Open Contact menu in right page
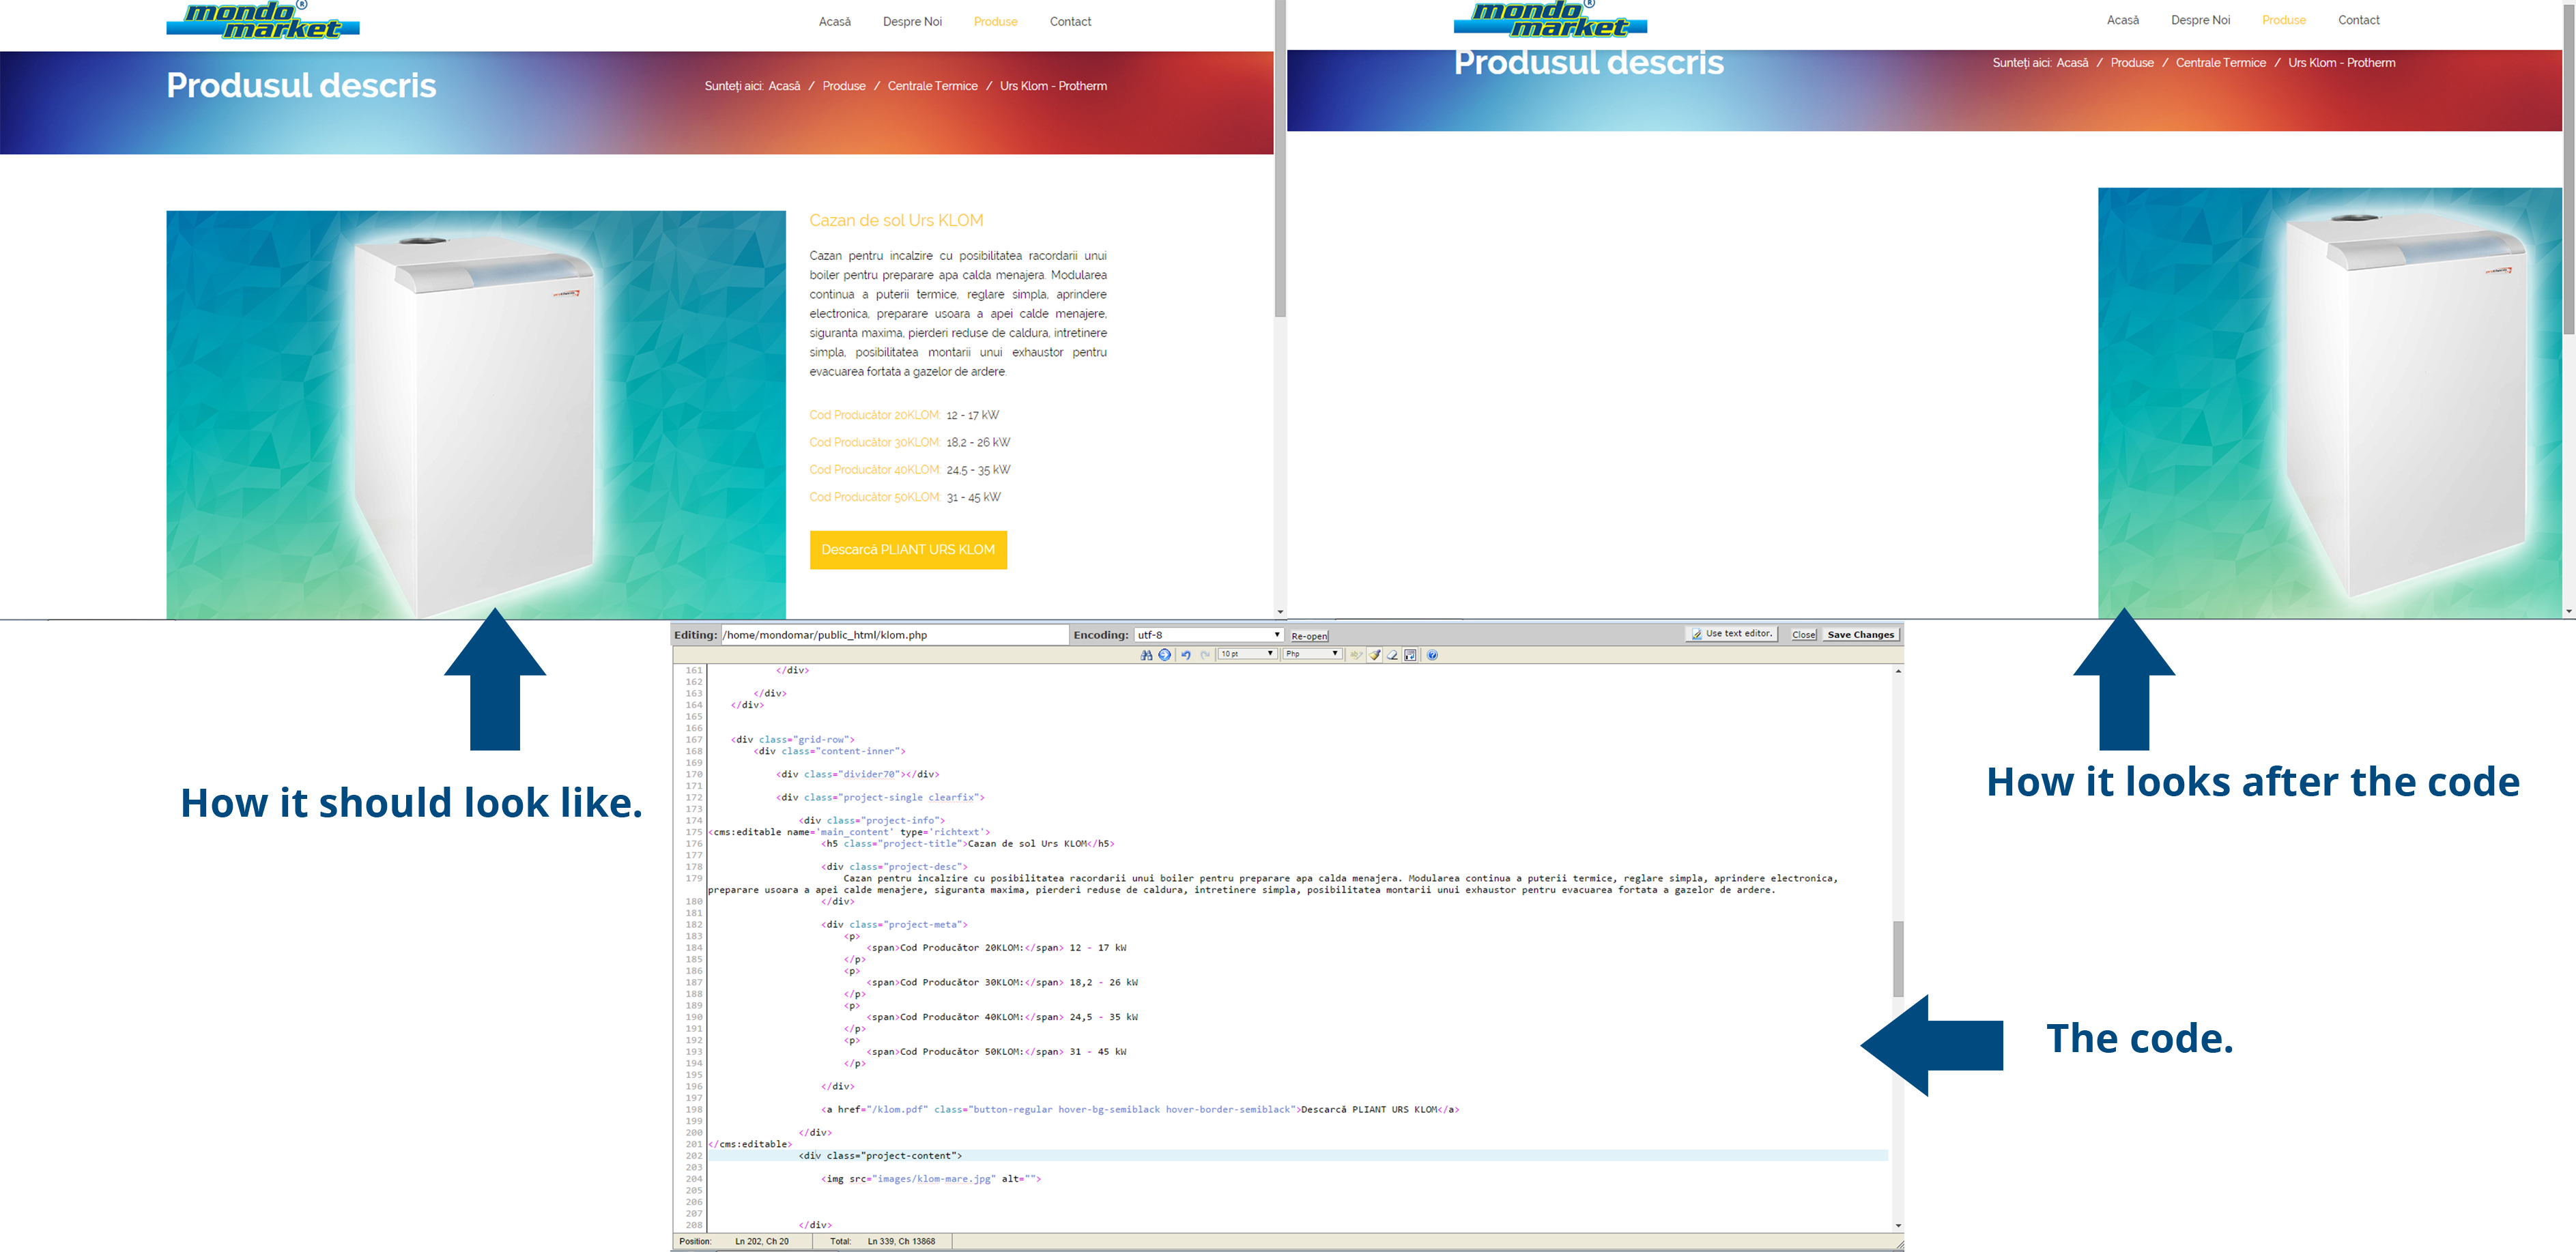 click(x=2358, y=20)
